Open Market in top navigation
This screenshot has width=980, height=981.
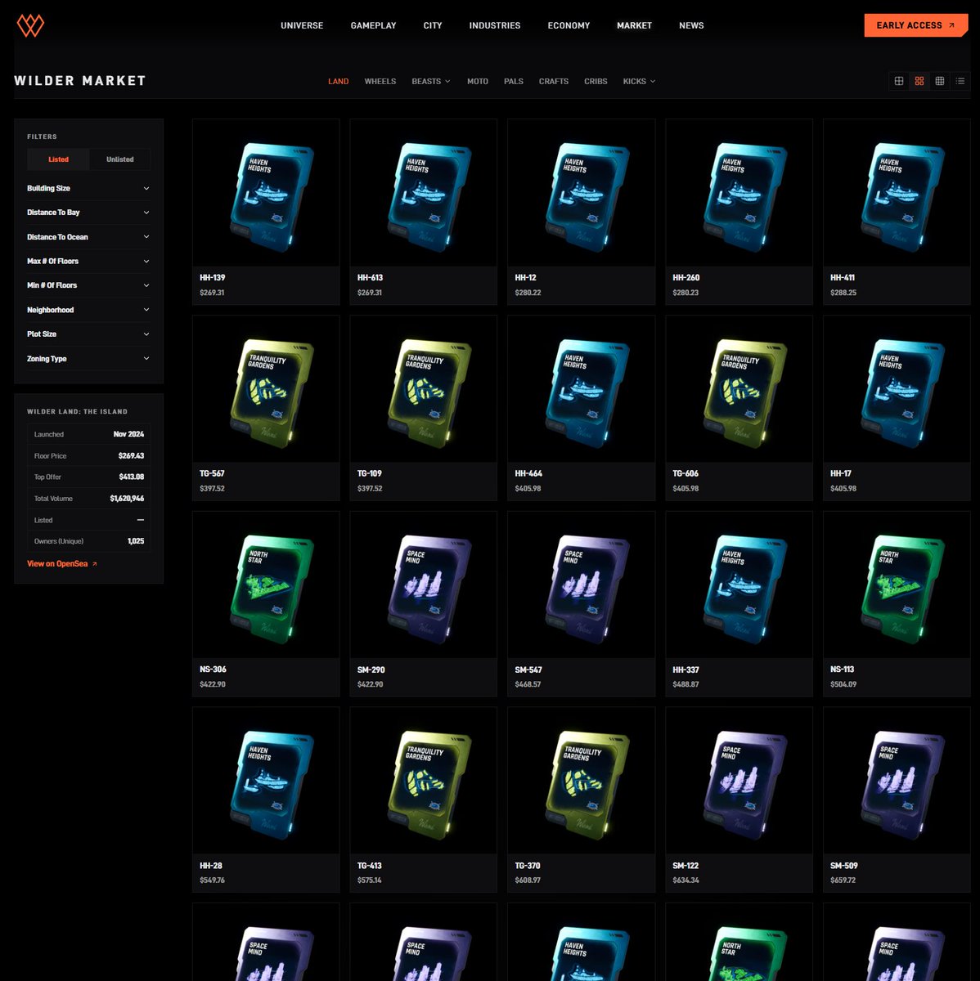[634, 25]
